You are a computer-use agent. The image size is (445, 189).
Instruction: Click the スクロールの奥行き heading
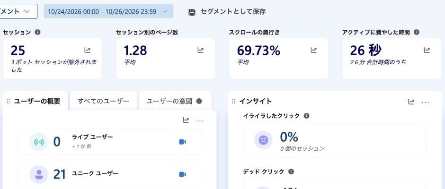coord(254,32)
